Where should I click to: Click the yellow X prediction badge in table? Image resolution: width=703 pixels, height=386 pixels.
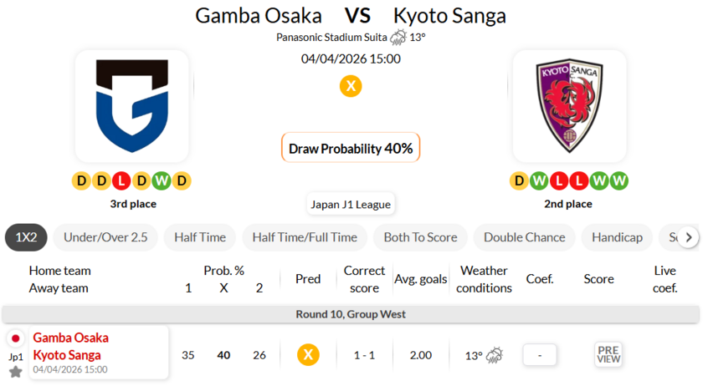click(308, 355)
